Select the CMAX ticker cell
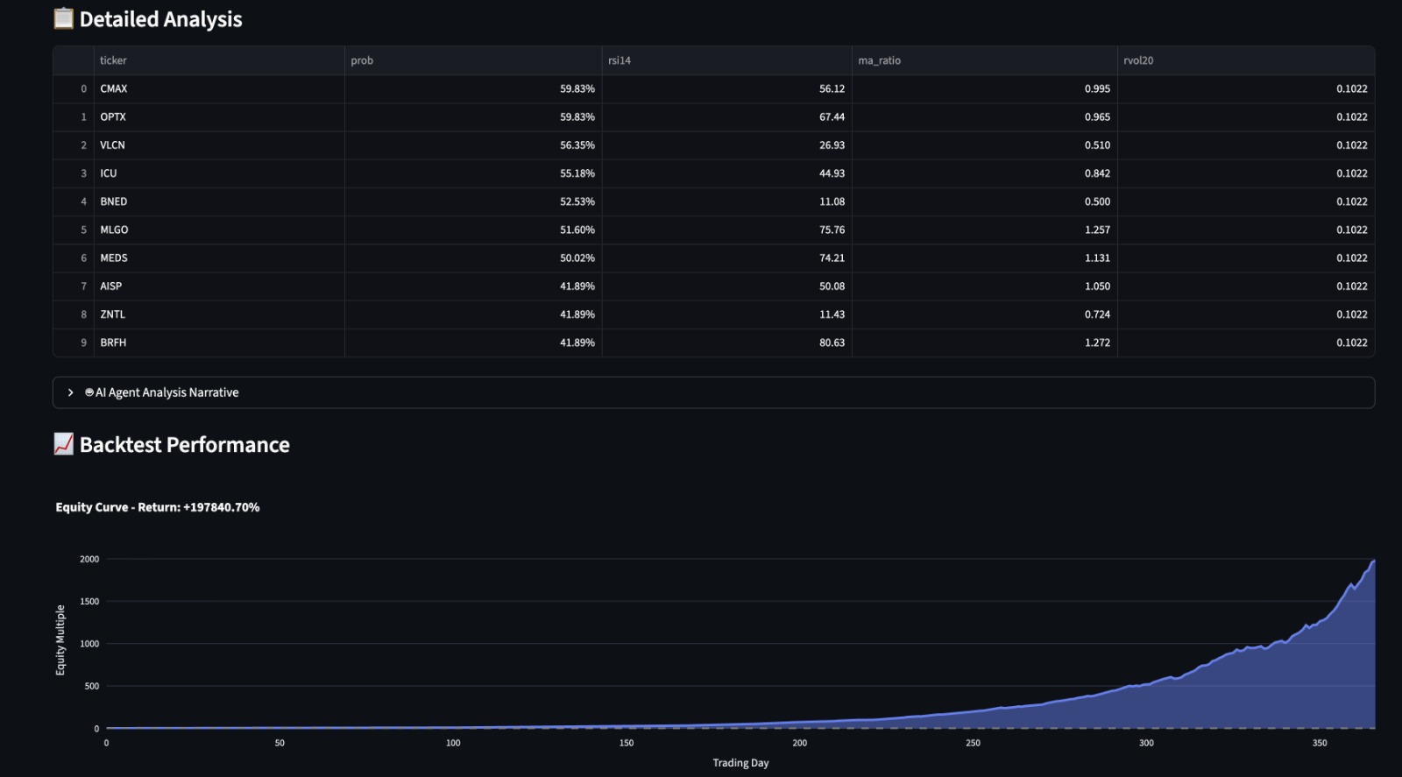The height and width of the screenshot is (777, 1402). coord(219,88)
